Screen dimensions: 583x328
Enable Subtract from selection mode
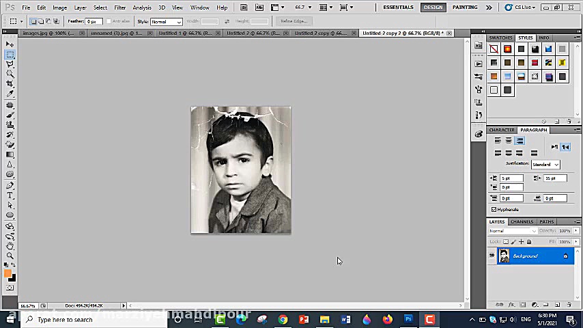pos(48,21)
